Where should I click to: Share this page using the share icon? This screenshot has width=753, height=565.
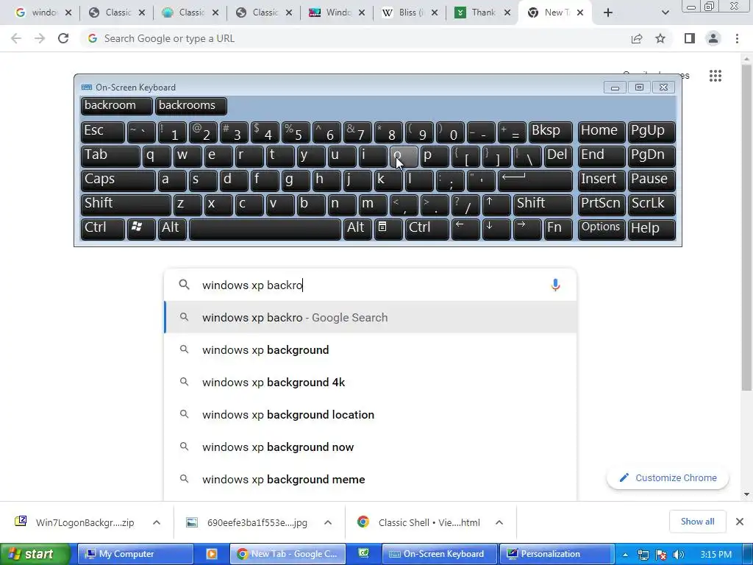pyautogui.click(x=637, y=38)
